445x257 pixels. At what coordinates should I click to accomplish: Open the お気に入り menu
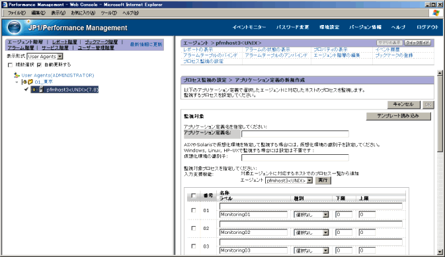[x=83, y=13]
